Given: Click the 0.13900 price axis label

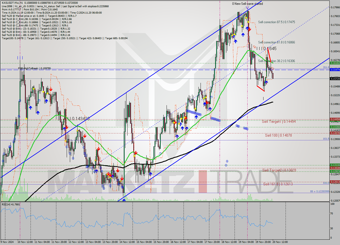Looking at the screenshot, I should (335, 139).
